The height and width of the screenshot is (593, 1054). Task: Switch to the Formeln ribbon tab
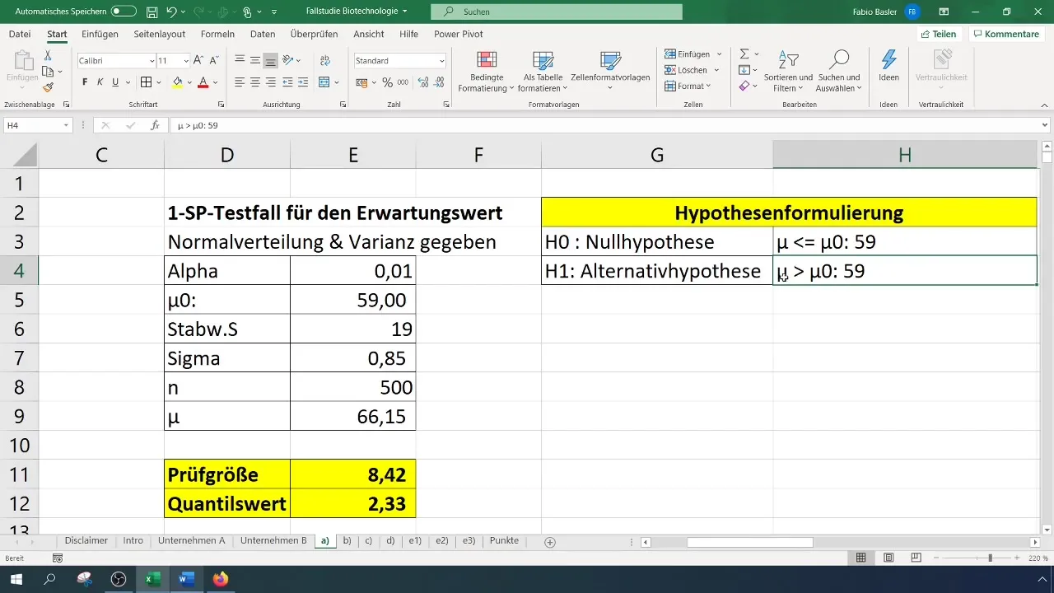point(217,34)
